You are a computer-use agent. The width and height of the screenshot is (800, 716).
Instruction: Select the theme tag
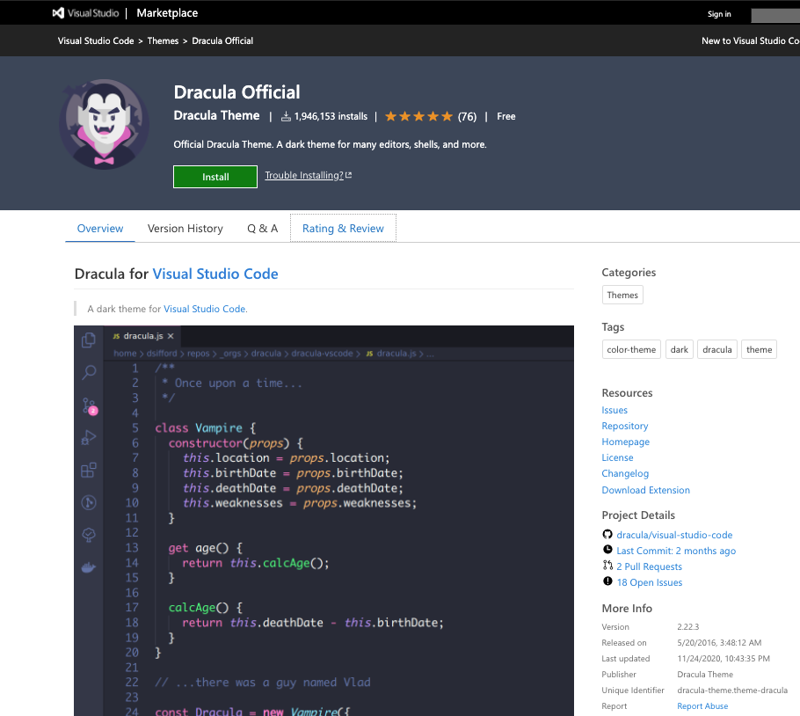coord(759,349)
